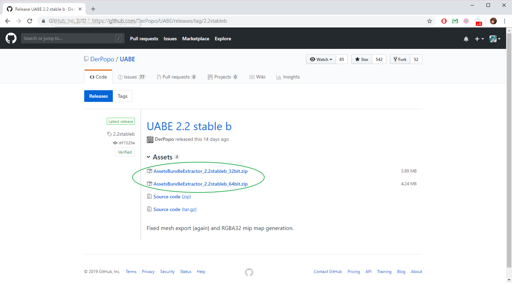The height and width of the screenshot is (283, 512).
Task: Click DerPopo avatar next to release info
Action: pos(150,139)
